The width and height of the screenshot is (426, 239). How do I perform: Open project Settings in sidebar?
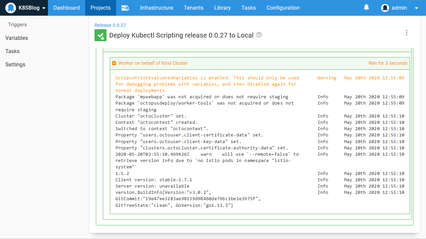coord(15,64)
